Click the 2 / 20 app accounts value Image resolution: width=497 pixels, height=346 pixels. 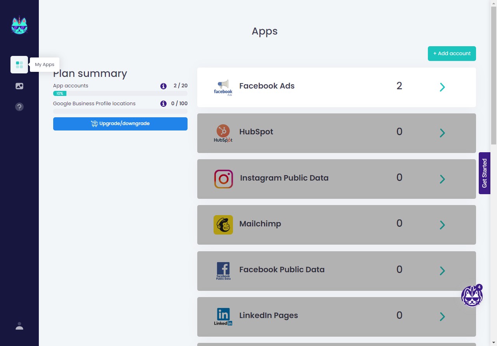[x=181, y=85]
